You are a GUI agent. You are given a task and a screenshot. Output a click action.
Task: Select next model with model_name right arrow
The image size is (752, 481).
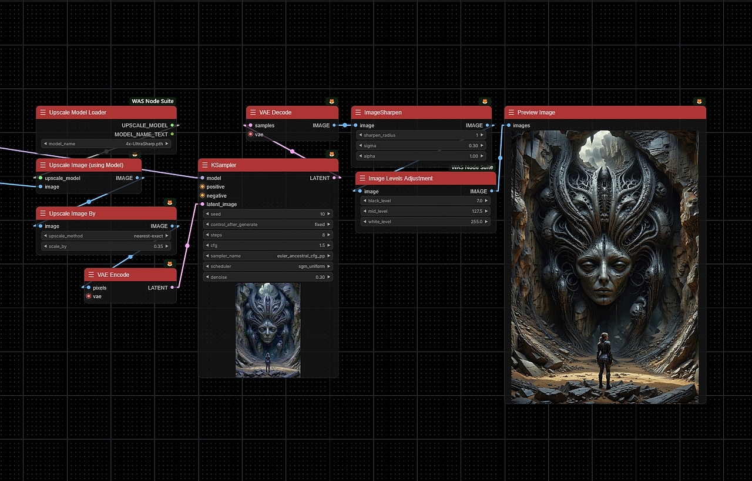(167, 143)
